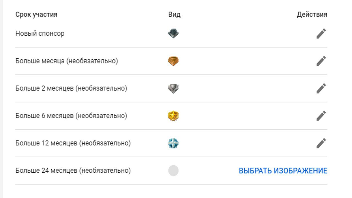Click the bronze badge for Больше месяца
352x198 pixels.
(173, 61)
